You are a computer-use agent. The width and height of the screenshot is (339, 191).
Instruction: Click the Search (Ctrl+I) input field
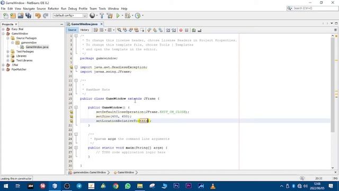click(x=315, y=8)
